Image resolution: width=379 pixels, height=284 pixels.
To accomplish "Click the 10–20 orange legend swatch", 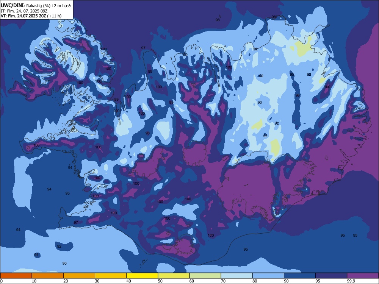I will (x=48, y=276).
